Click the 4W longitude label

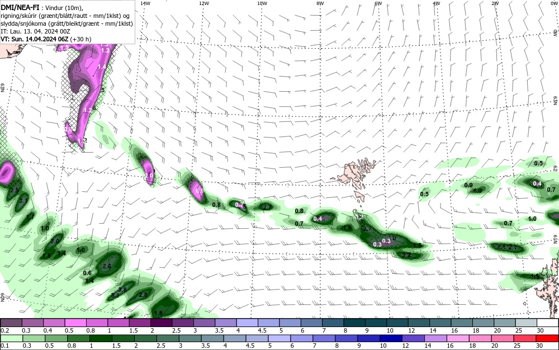(x=437, y=3)
